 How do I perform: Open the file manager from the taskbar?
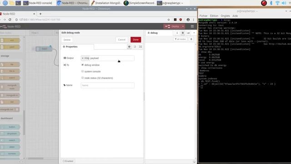coord(12,3)
